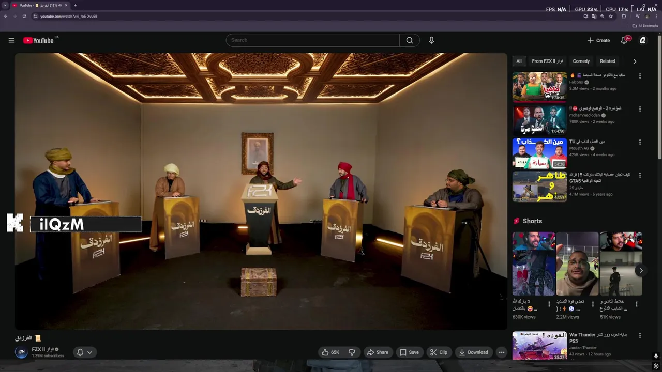This screenshot has height=372, width=662.
Task: Go to YouTube home via logo
Action: click(38, 40)
